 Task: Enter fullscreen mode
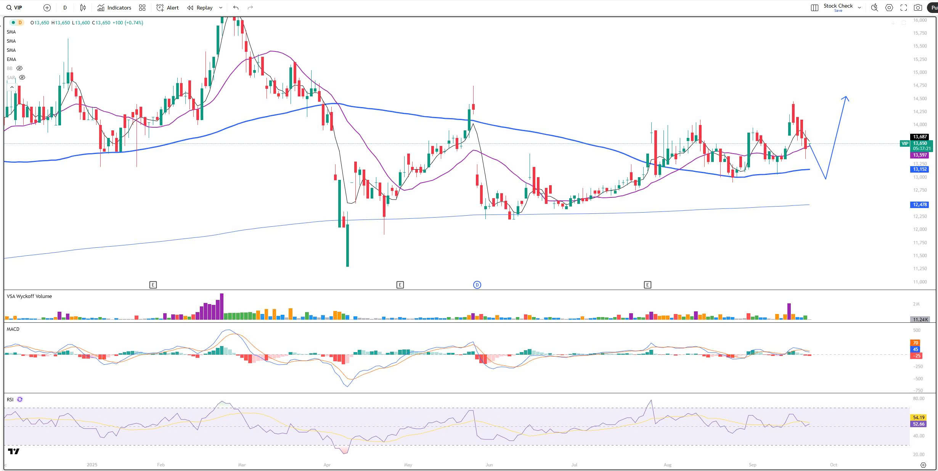click(904, 8)
